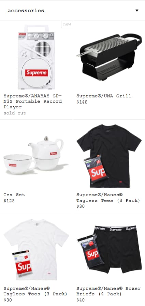Image resolution: width=145 pixels, height=306 pixels.
Task: Click Hanes Boxer Briefs (4 Pack) title
Action: [x=108, y=291]
